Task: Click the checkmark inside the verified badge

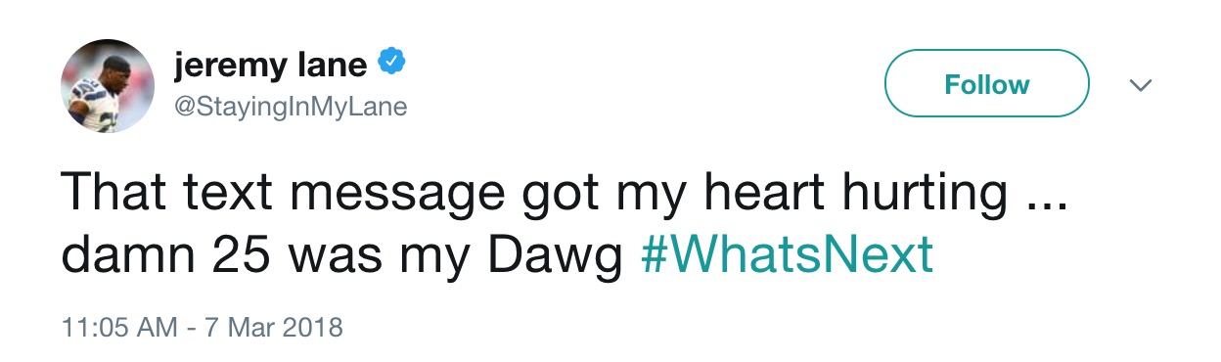Action: (392, 65)
